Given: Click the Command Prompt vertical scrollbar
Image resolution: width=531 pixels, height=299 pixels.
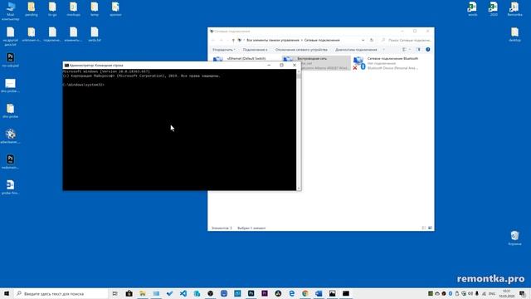Looking at the screenshot, I should (299, 130).
